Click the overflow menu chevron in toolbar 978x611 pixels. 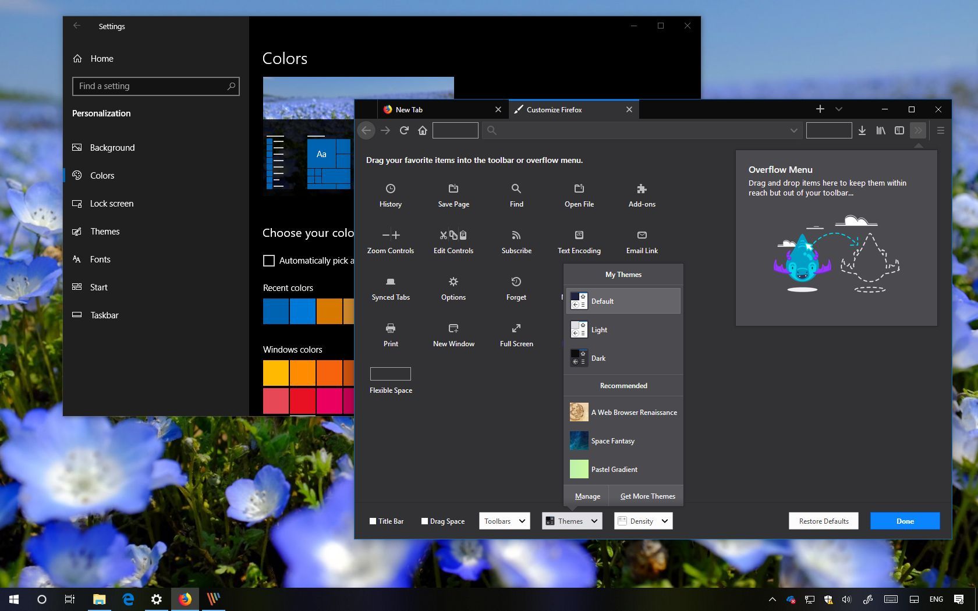[x=918, y=130]
